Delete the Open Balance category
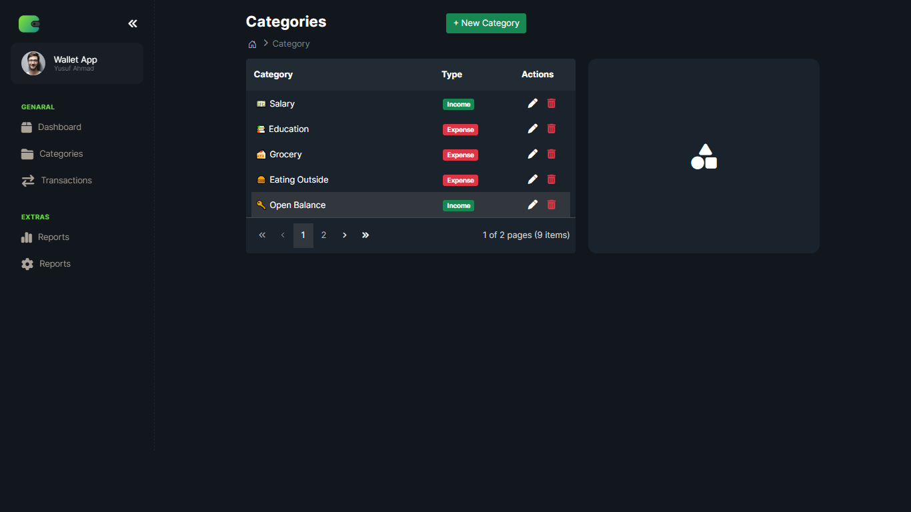 (x=551, y=205)
